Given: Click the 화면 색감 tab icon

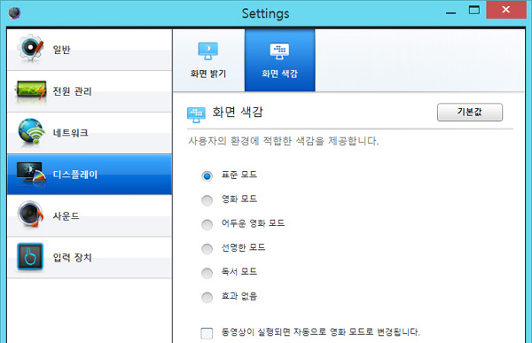Looking at the screenshot, I should (279, 51).
